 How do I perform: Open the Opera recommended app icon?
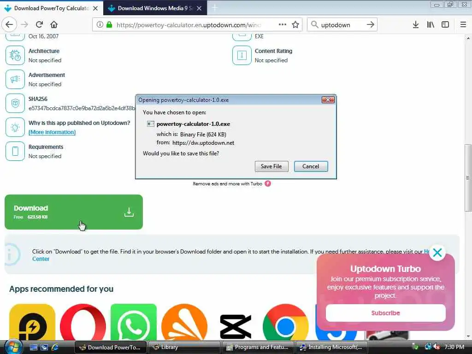[83, 322]
